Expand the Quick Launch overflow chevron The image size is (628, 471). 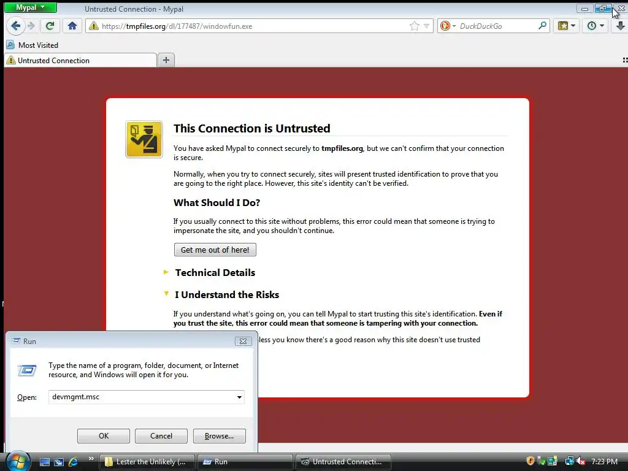pos(91,459)
